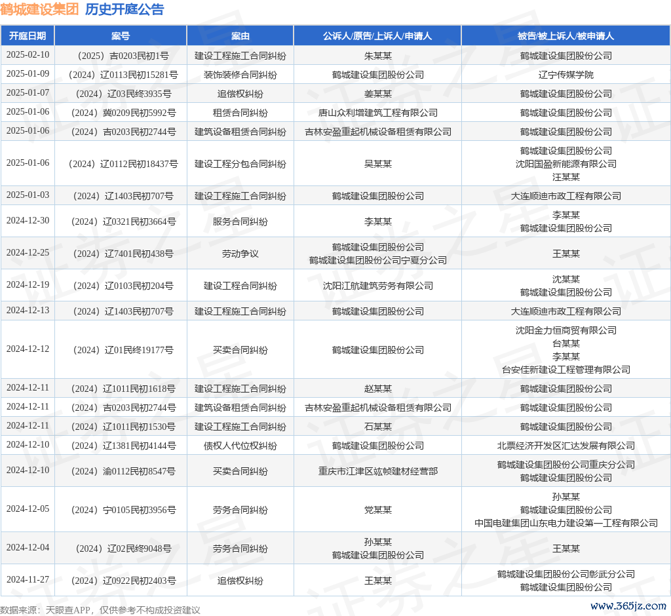Image resolution: width=671 pixels, height=616 pixels.
Task: Click case number (2024)渝0112民初8547号
Action: (123, 471)
